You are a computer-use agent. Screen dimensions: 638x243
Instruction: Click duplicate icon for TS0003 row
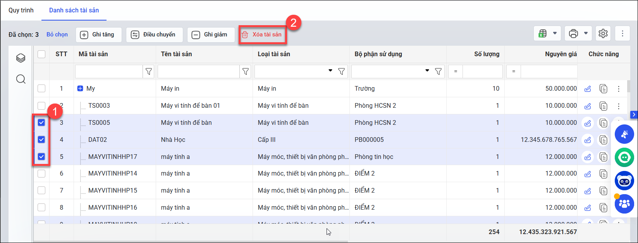(603, 106)
